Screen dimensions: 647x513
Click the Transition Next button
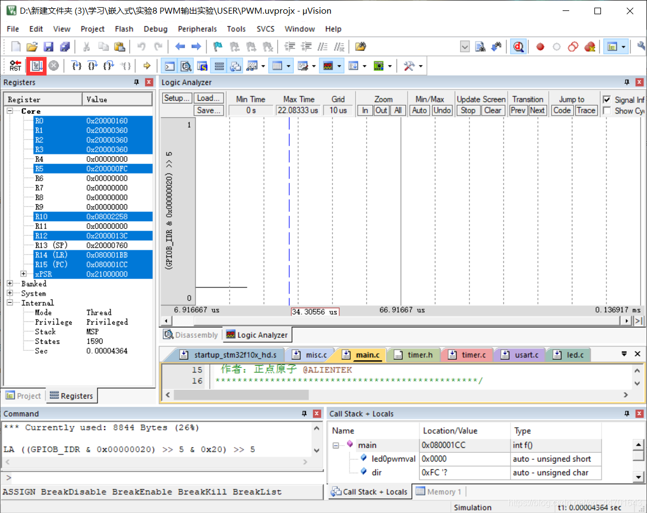coord(537,111)
